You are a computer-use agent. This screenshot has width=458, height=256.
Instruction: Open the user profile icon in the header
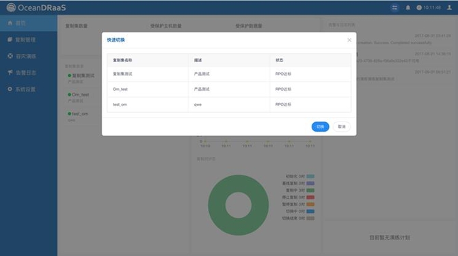[449, 8]
